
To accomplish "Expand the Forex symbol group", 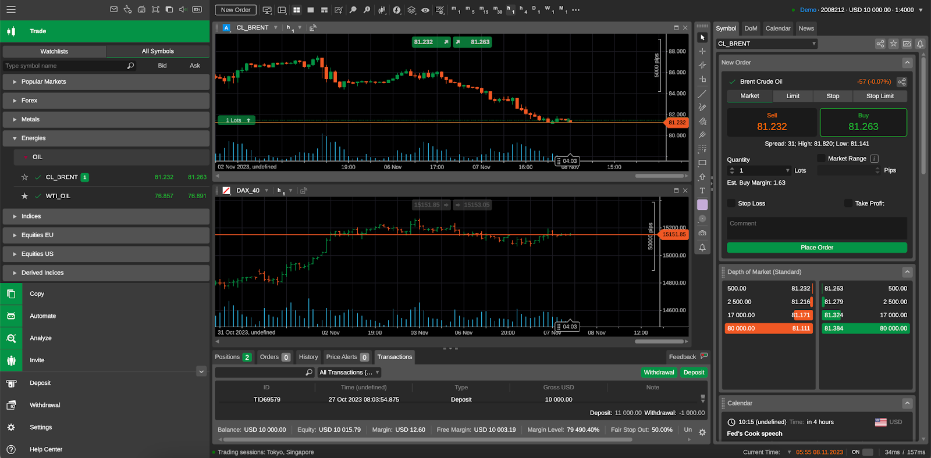I will [x=29, y=101].
